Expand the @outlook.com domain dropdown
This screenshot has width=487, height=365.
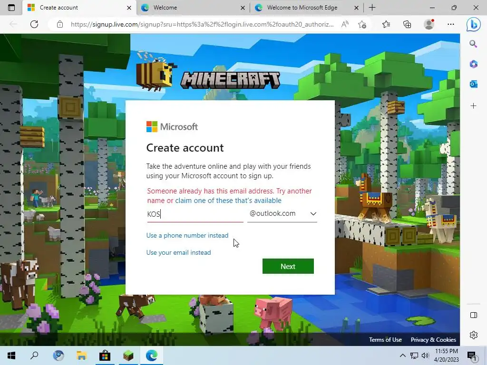tap(282, 213)
